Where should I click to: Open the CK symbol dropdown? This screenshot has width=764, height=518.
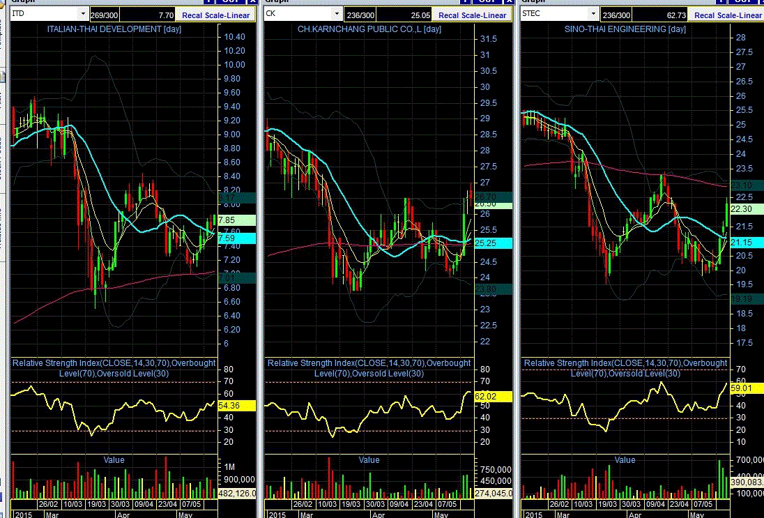337,14
